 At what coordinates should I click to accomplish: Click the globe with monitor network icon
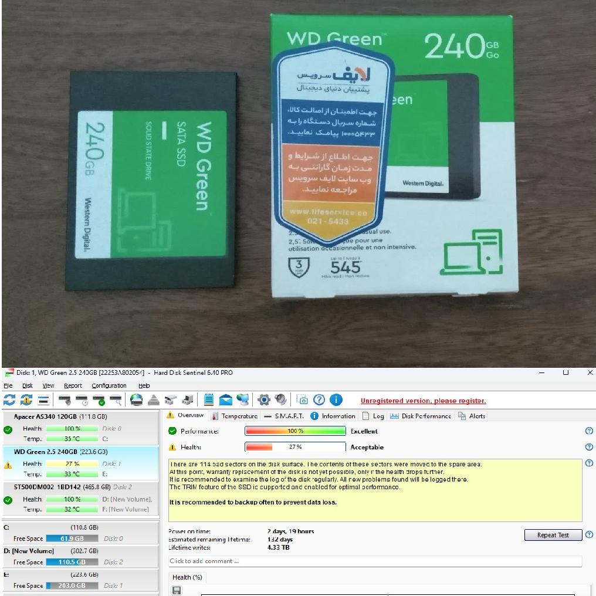pyautogui.click(x=243, y=400)
